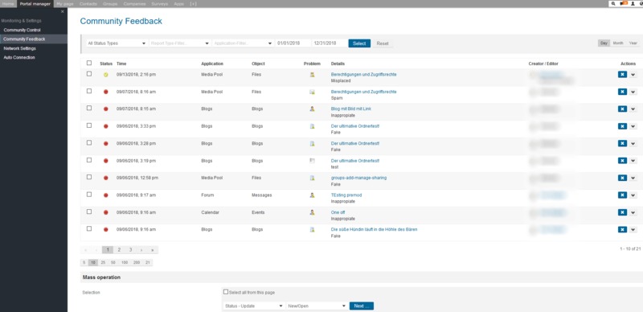Click the red status icon for One off event

tap(106, 212)
